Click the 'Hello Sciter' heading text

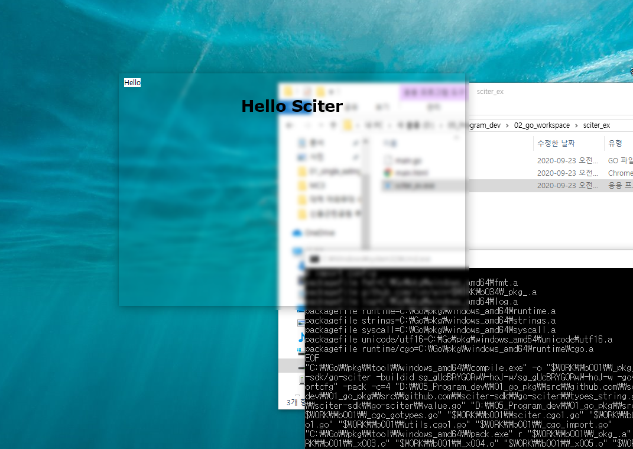pos(292,106)
